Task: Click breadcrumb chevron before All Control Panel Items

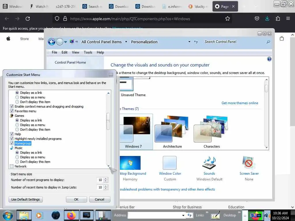Action: 77,42
